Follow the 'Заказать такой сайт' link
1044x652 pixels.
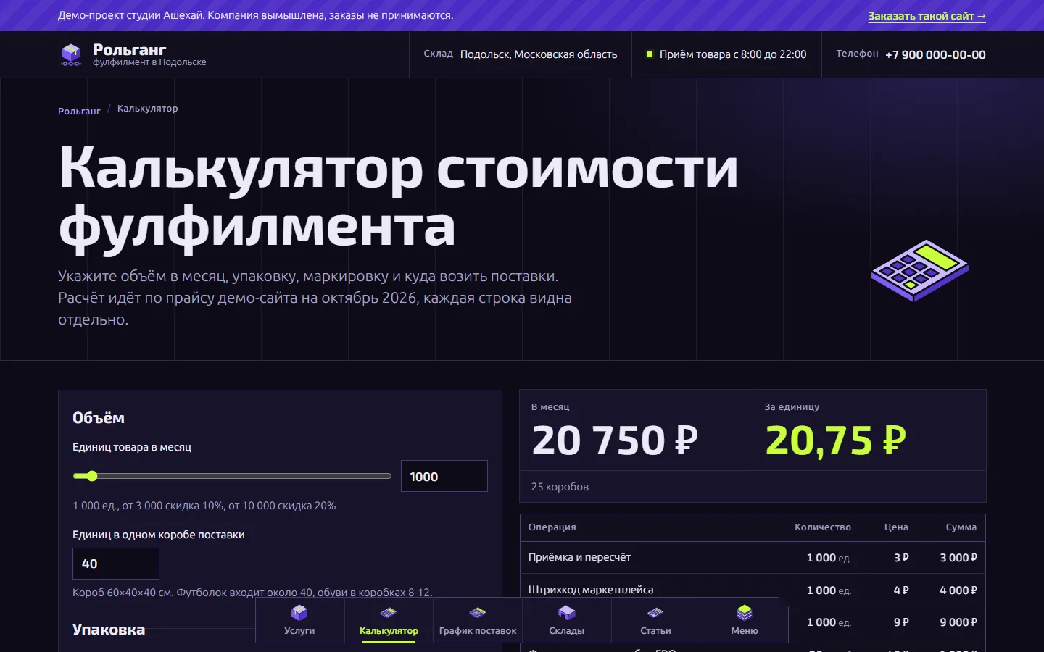[x=927, y=16]
